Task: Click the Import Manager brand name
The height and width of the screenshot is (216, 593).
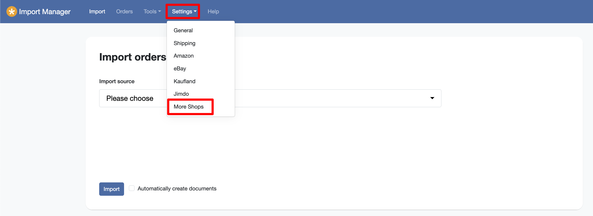Action: pyautogui.click(x=45, y=11)
